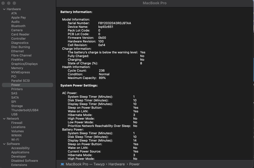The width and height of the screenshot is (254, 168).
Task: Select Controller in the sidebar
Action: [x=19, y=39]
